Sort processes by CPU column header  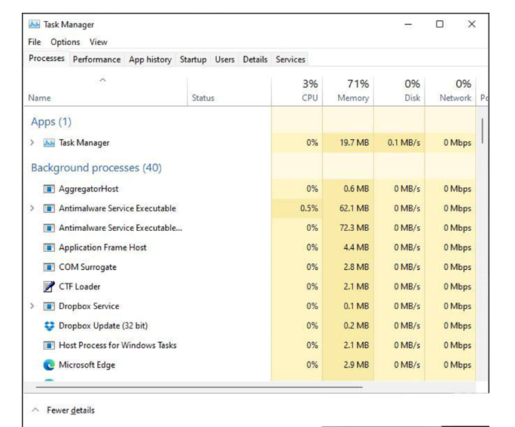pyautogui.click(x=309, y=91)
